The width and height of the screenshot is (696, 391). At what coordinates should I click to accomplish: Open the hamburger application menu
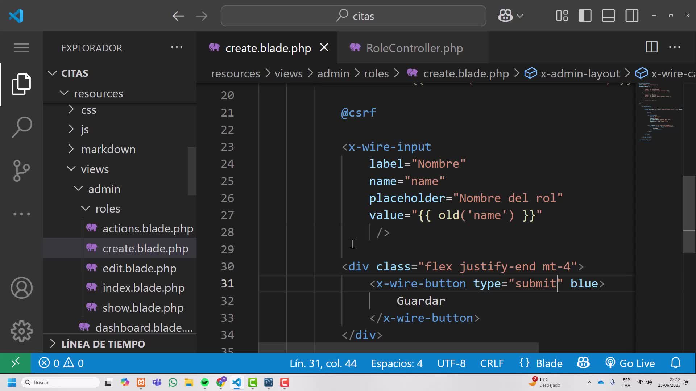(22, 47)
